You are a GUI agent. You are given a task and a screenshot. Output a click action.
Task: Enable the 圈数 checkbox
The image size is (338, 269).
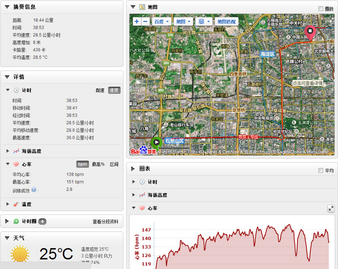(x=321, y=9)
